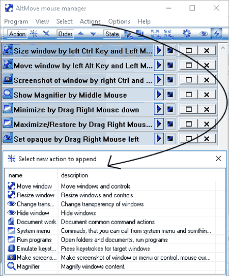Click the State stop squares icon in toolbar
Viewport: 229px width, 276px height.
tap(140, 34)
